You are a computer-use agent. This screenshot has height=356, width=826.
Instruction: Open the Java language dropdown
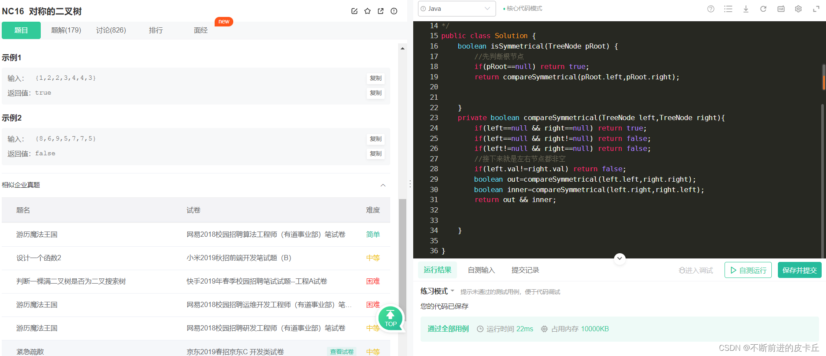click(457, 9)
